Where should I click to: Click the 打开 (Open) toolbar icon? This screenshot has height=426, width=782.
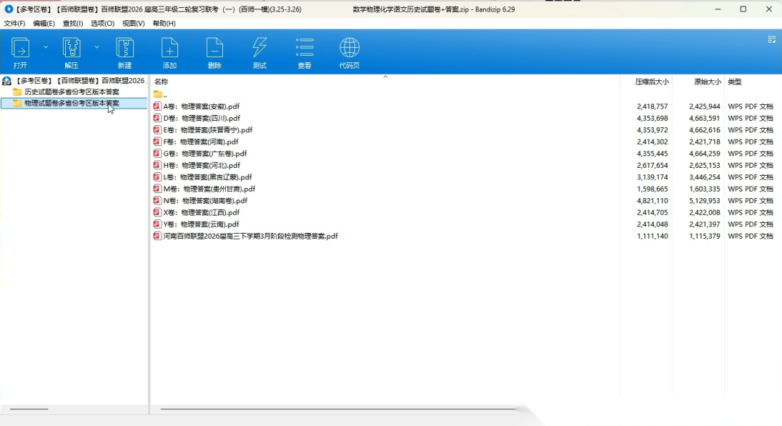(20, 48)
